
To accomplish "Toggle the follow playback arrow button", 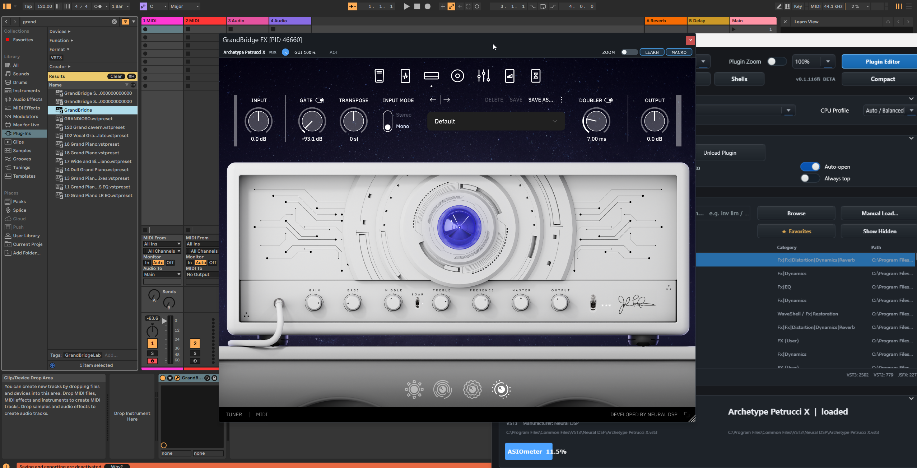I will (x=353, y=6).
